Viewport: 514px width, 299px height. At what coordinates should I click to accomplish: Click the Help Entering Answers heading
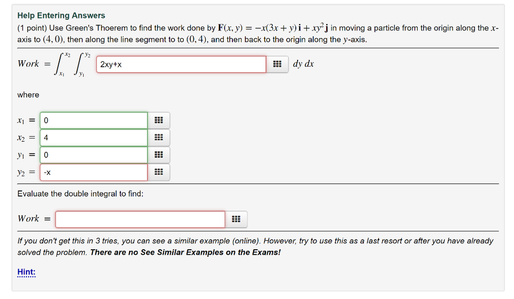click(x=61, y=15)
